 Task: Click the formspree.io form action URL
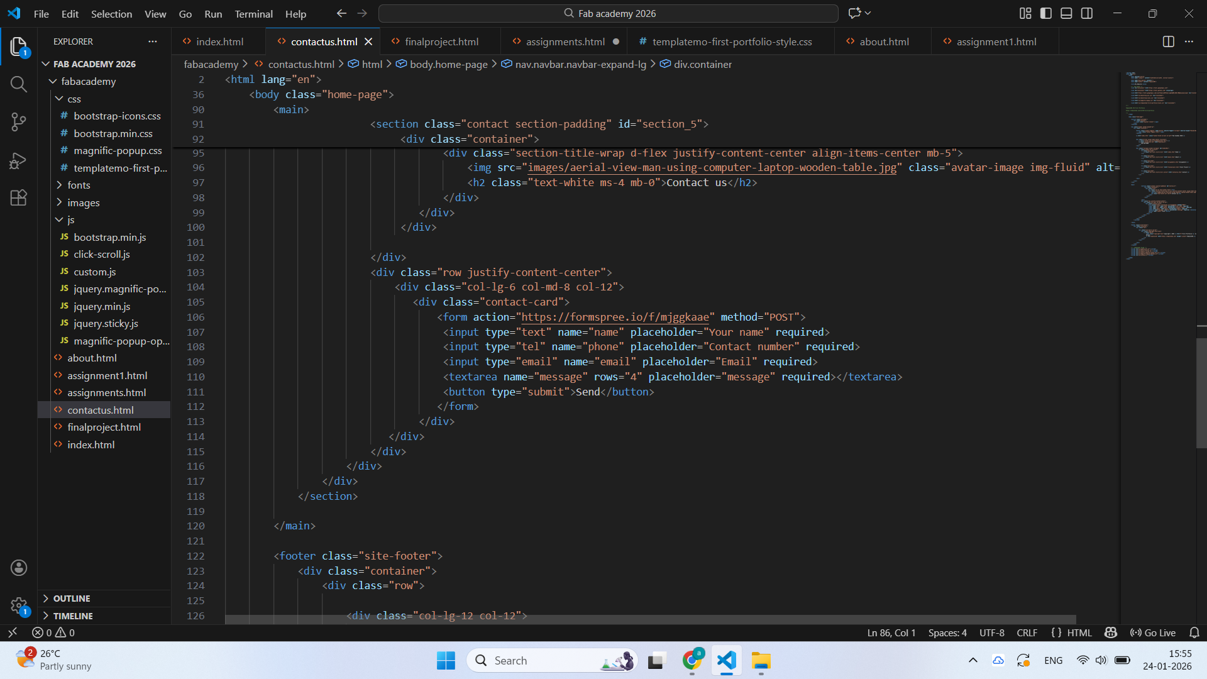(x=615, y=317)
